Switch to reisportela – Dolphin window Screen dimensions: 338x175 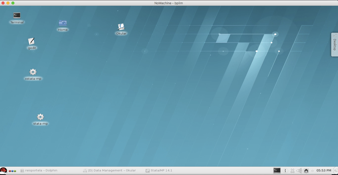[39, 170]
